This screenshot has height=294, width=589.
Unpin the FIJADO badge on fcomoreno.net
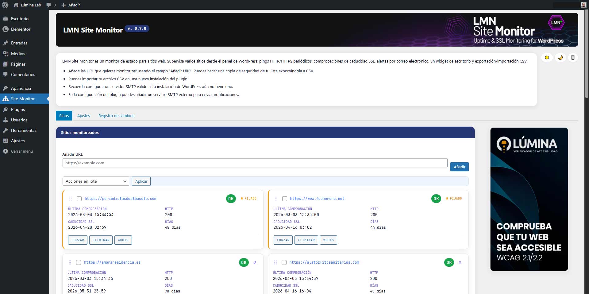454,199
